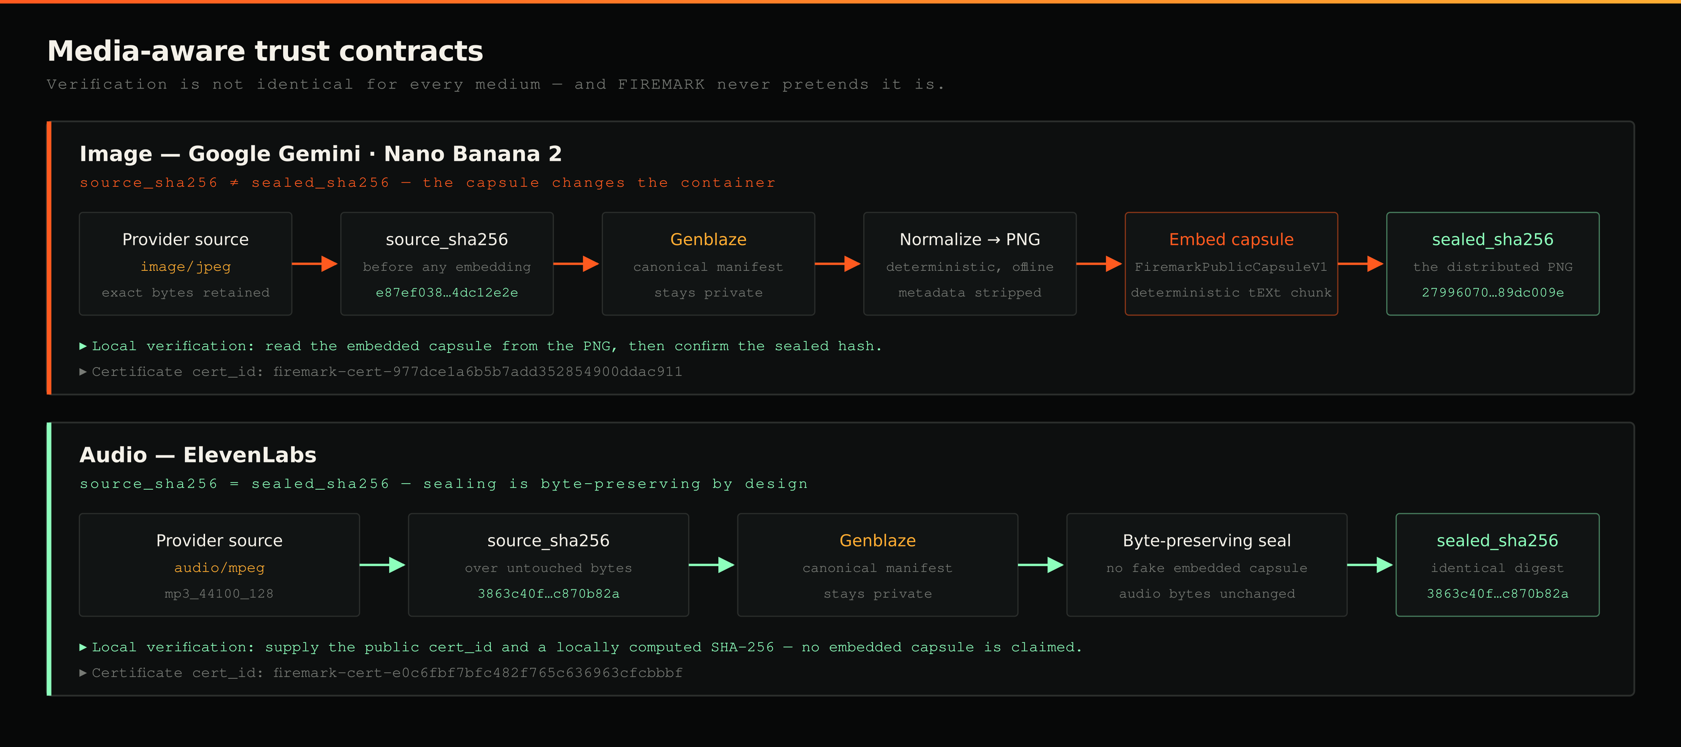Select 'source_sha256' heading above 'over untouched bytes'
The width and height of the screenshot is (1681, 747).
(548, 541)
